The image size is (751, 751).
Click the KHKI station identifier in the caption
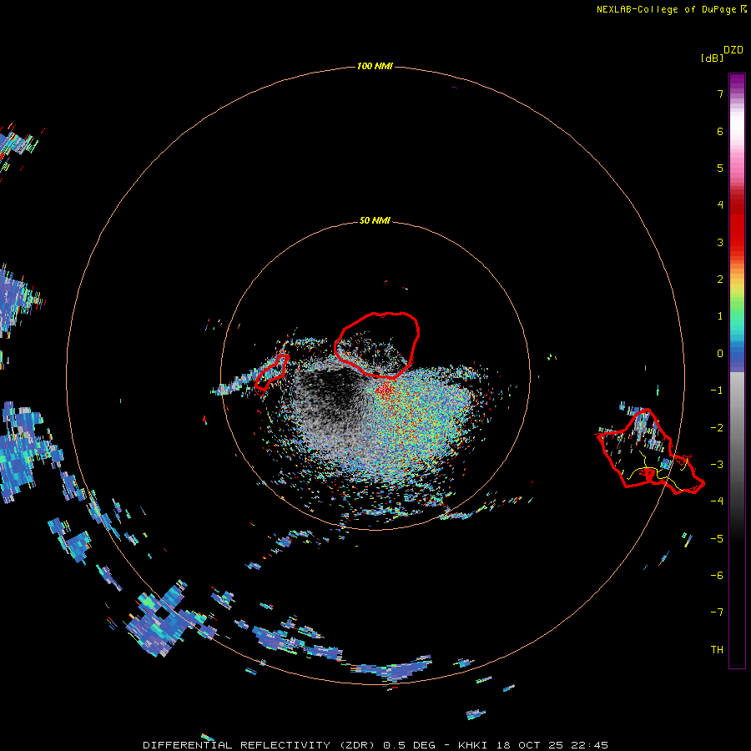tap(473, 745)
